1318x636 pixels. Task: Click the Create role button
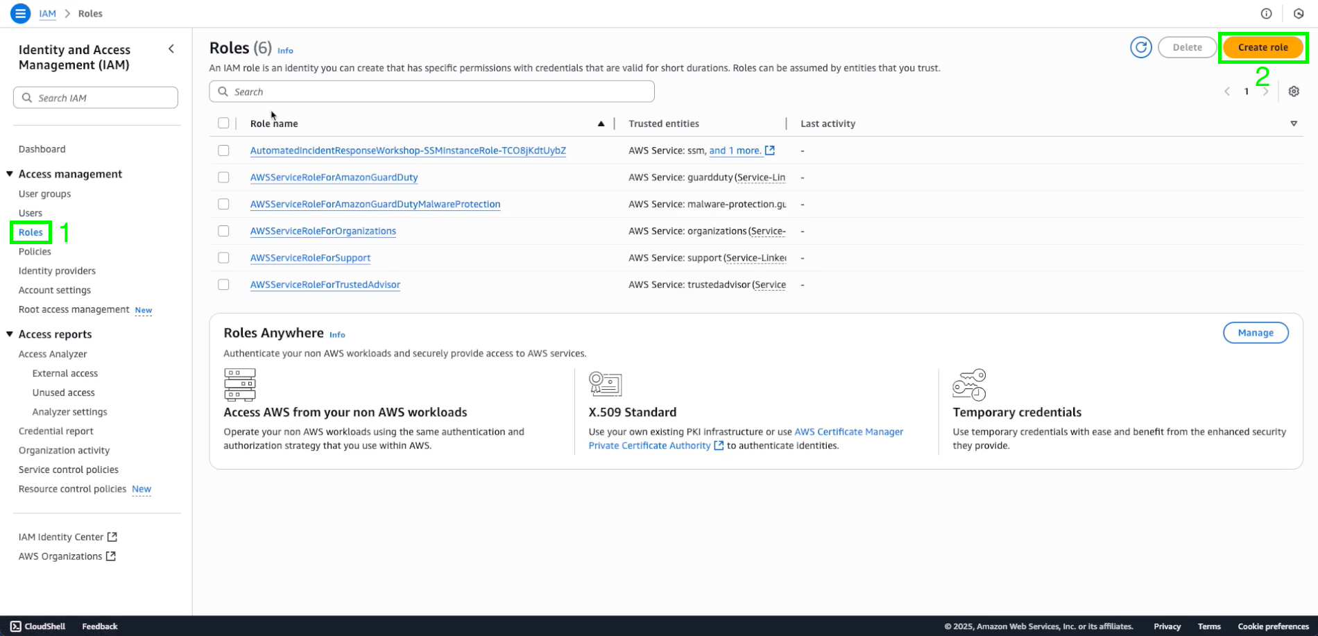tap(1263, 47)
